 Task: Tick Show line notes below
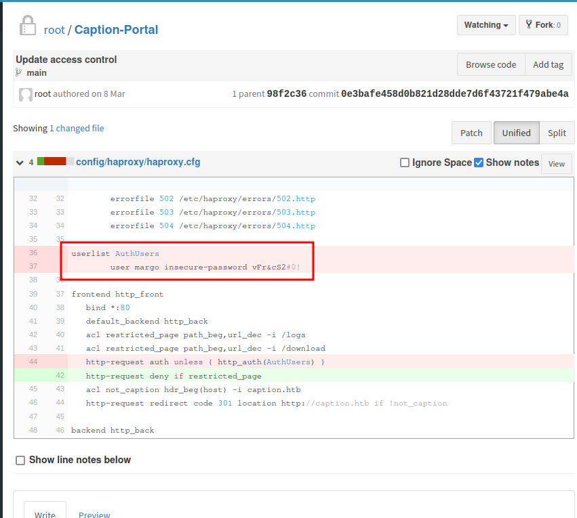click(22, 460)
